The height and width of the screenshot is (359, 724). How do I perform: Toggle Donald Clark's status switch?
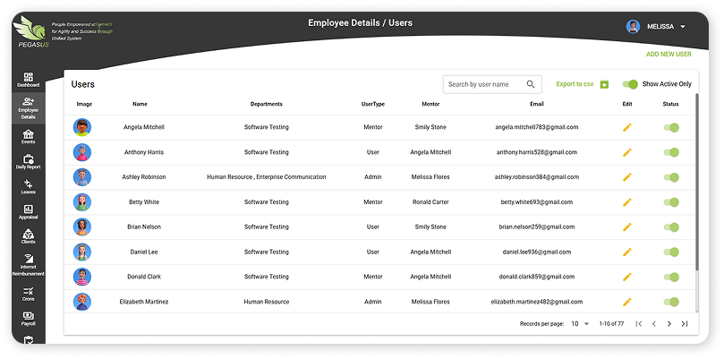tap(671, 277)
